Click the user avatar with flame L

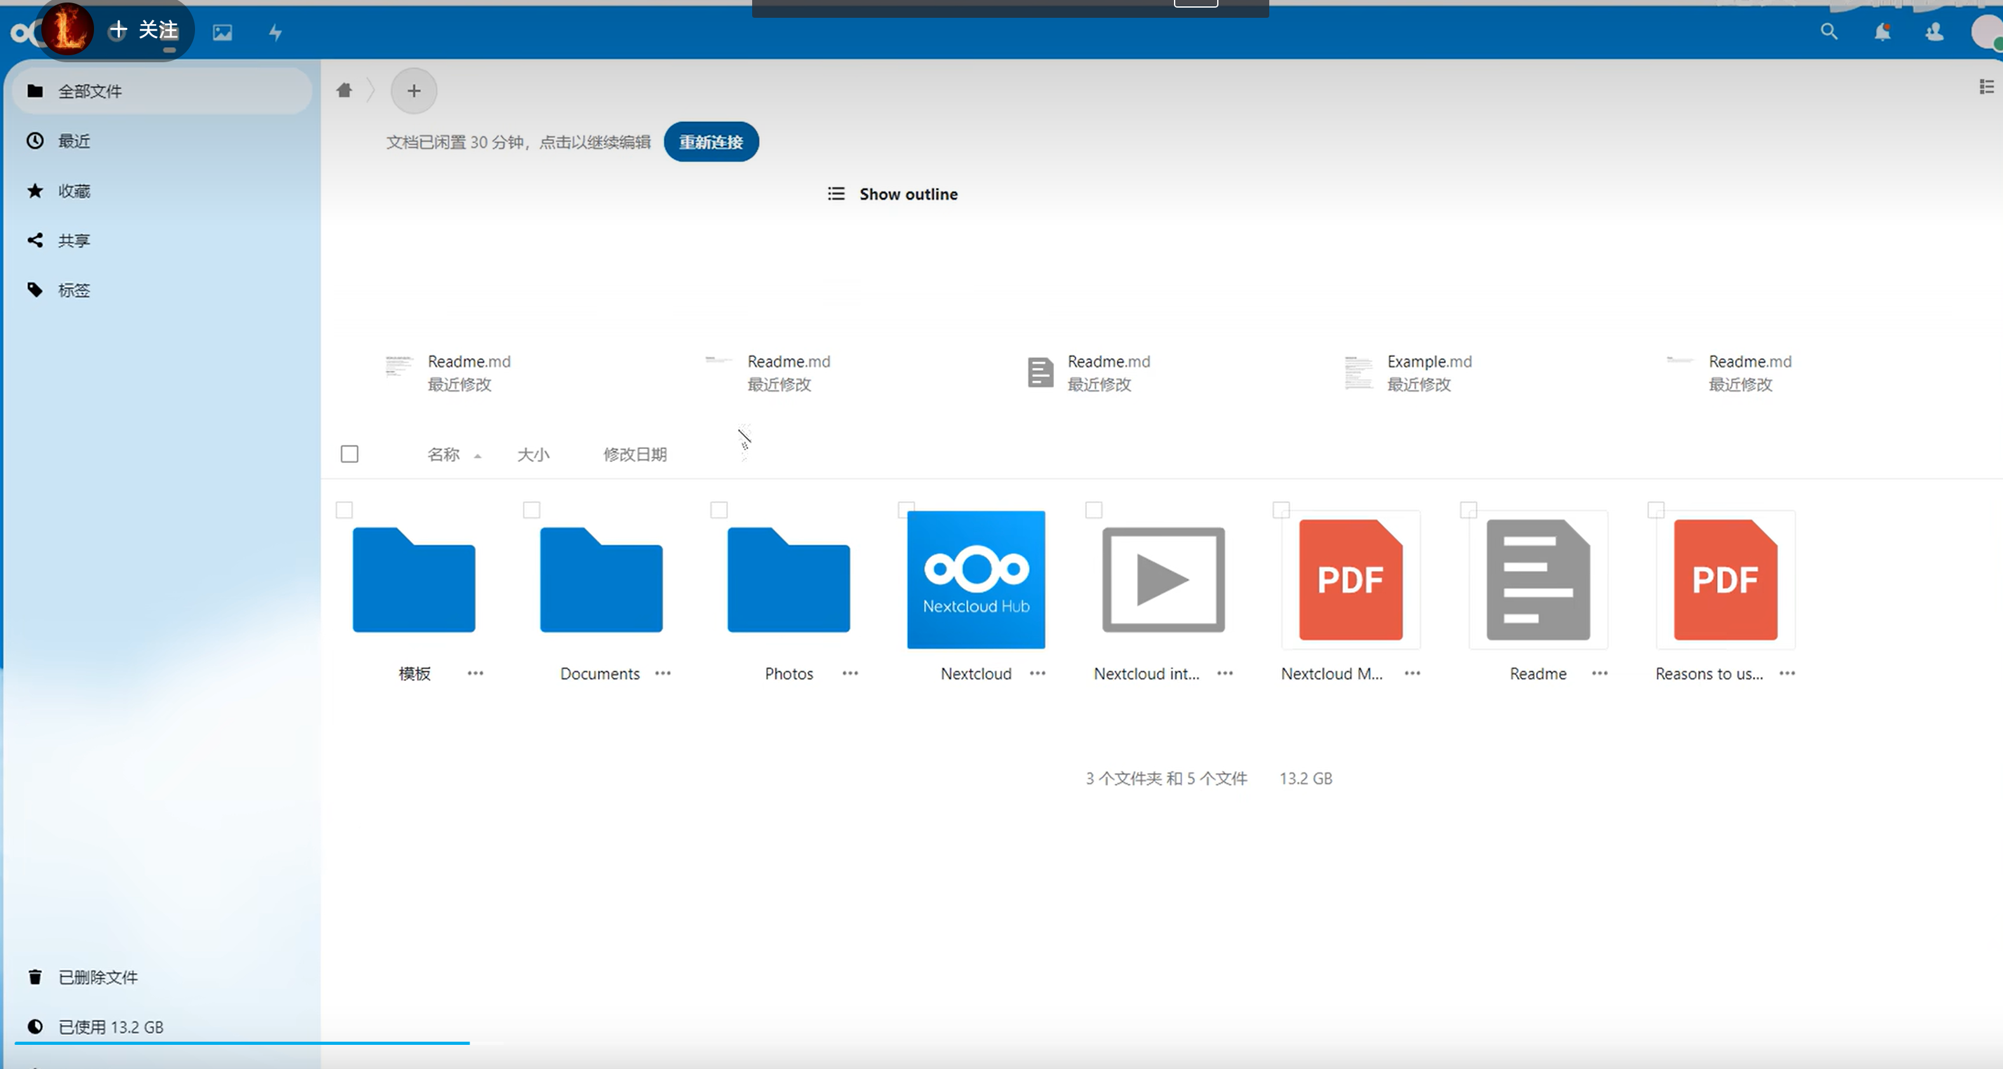pos(67,30)
